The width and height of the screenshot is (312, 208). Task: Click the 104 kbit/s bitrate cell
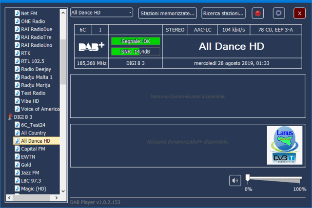(x=234, y=30)
